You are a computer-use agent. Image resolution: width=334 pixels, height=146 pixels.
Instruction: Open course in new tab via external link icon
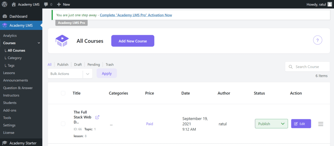point(97,117)
